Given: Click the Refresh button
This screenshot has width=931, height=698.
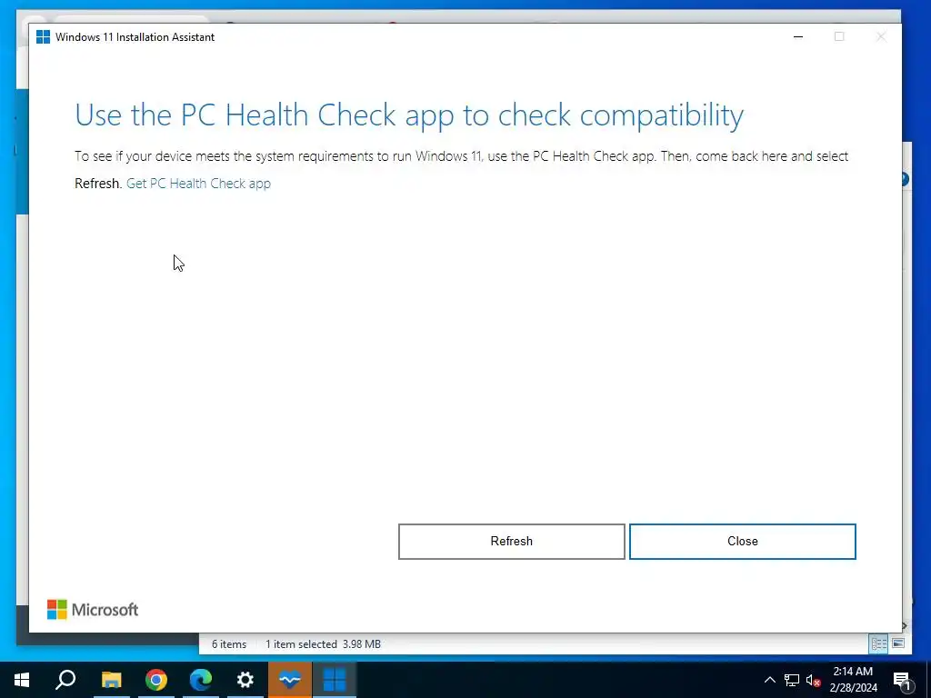Looking at the screenshot, I should point(511,542).
